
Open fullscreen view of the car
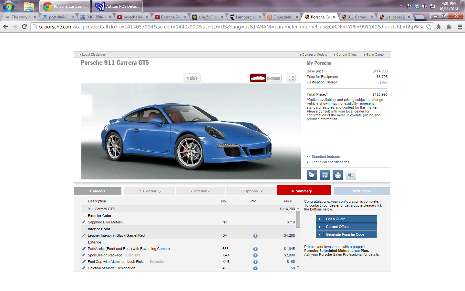291,78
